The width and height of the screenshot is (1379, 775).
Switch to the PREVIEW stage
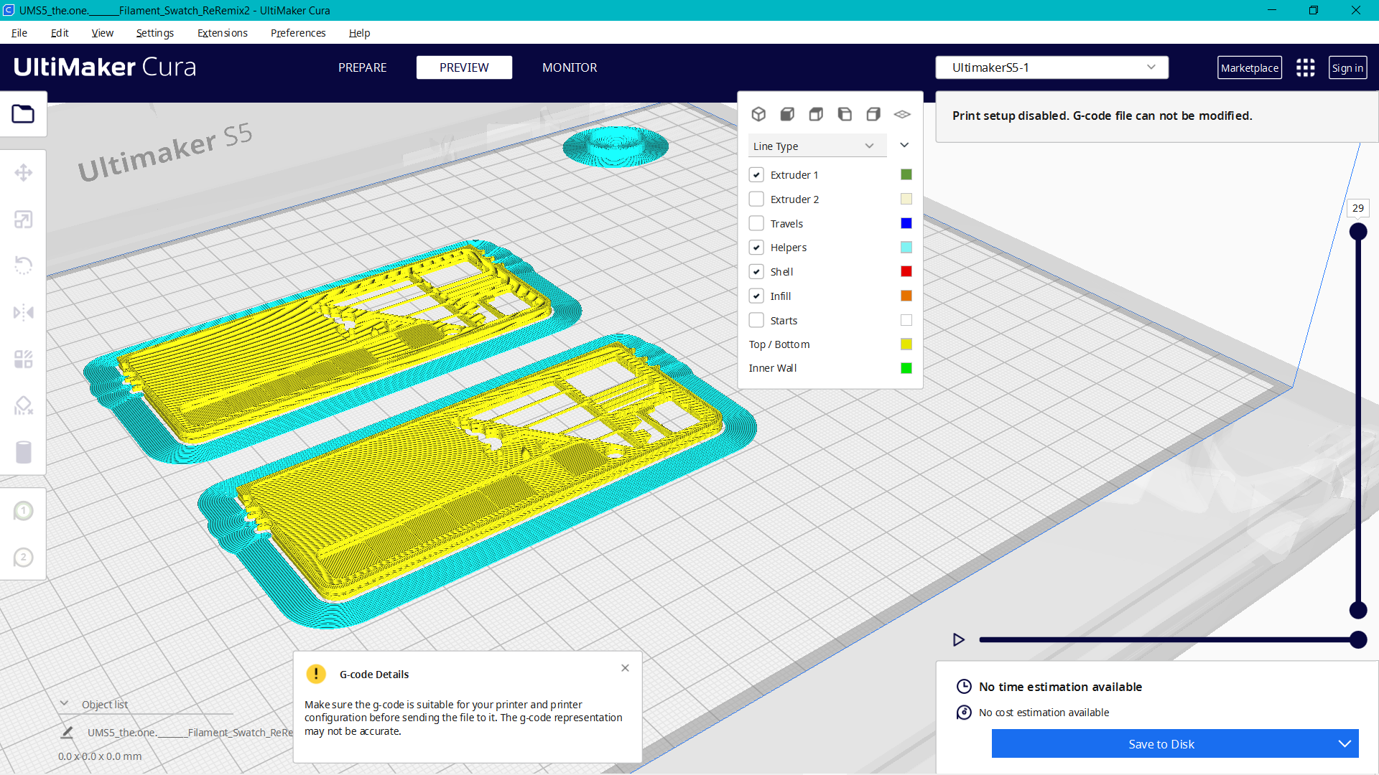coord(464,67)
